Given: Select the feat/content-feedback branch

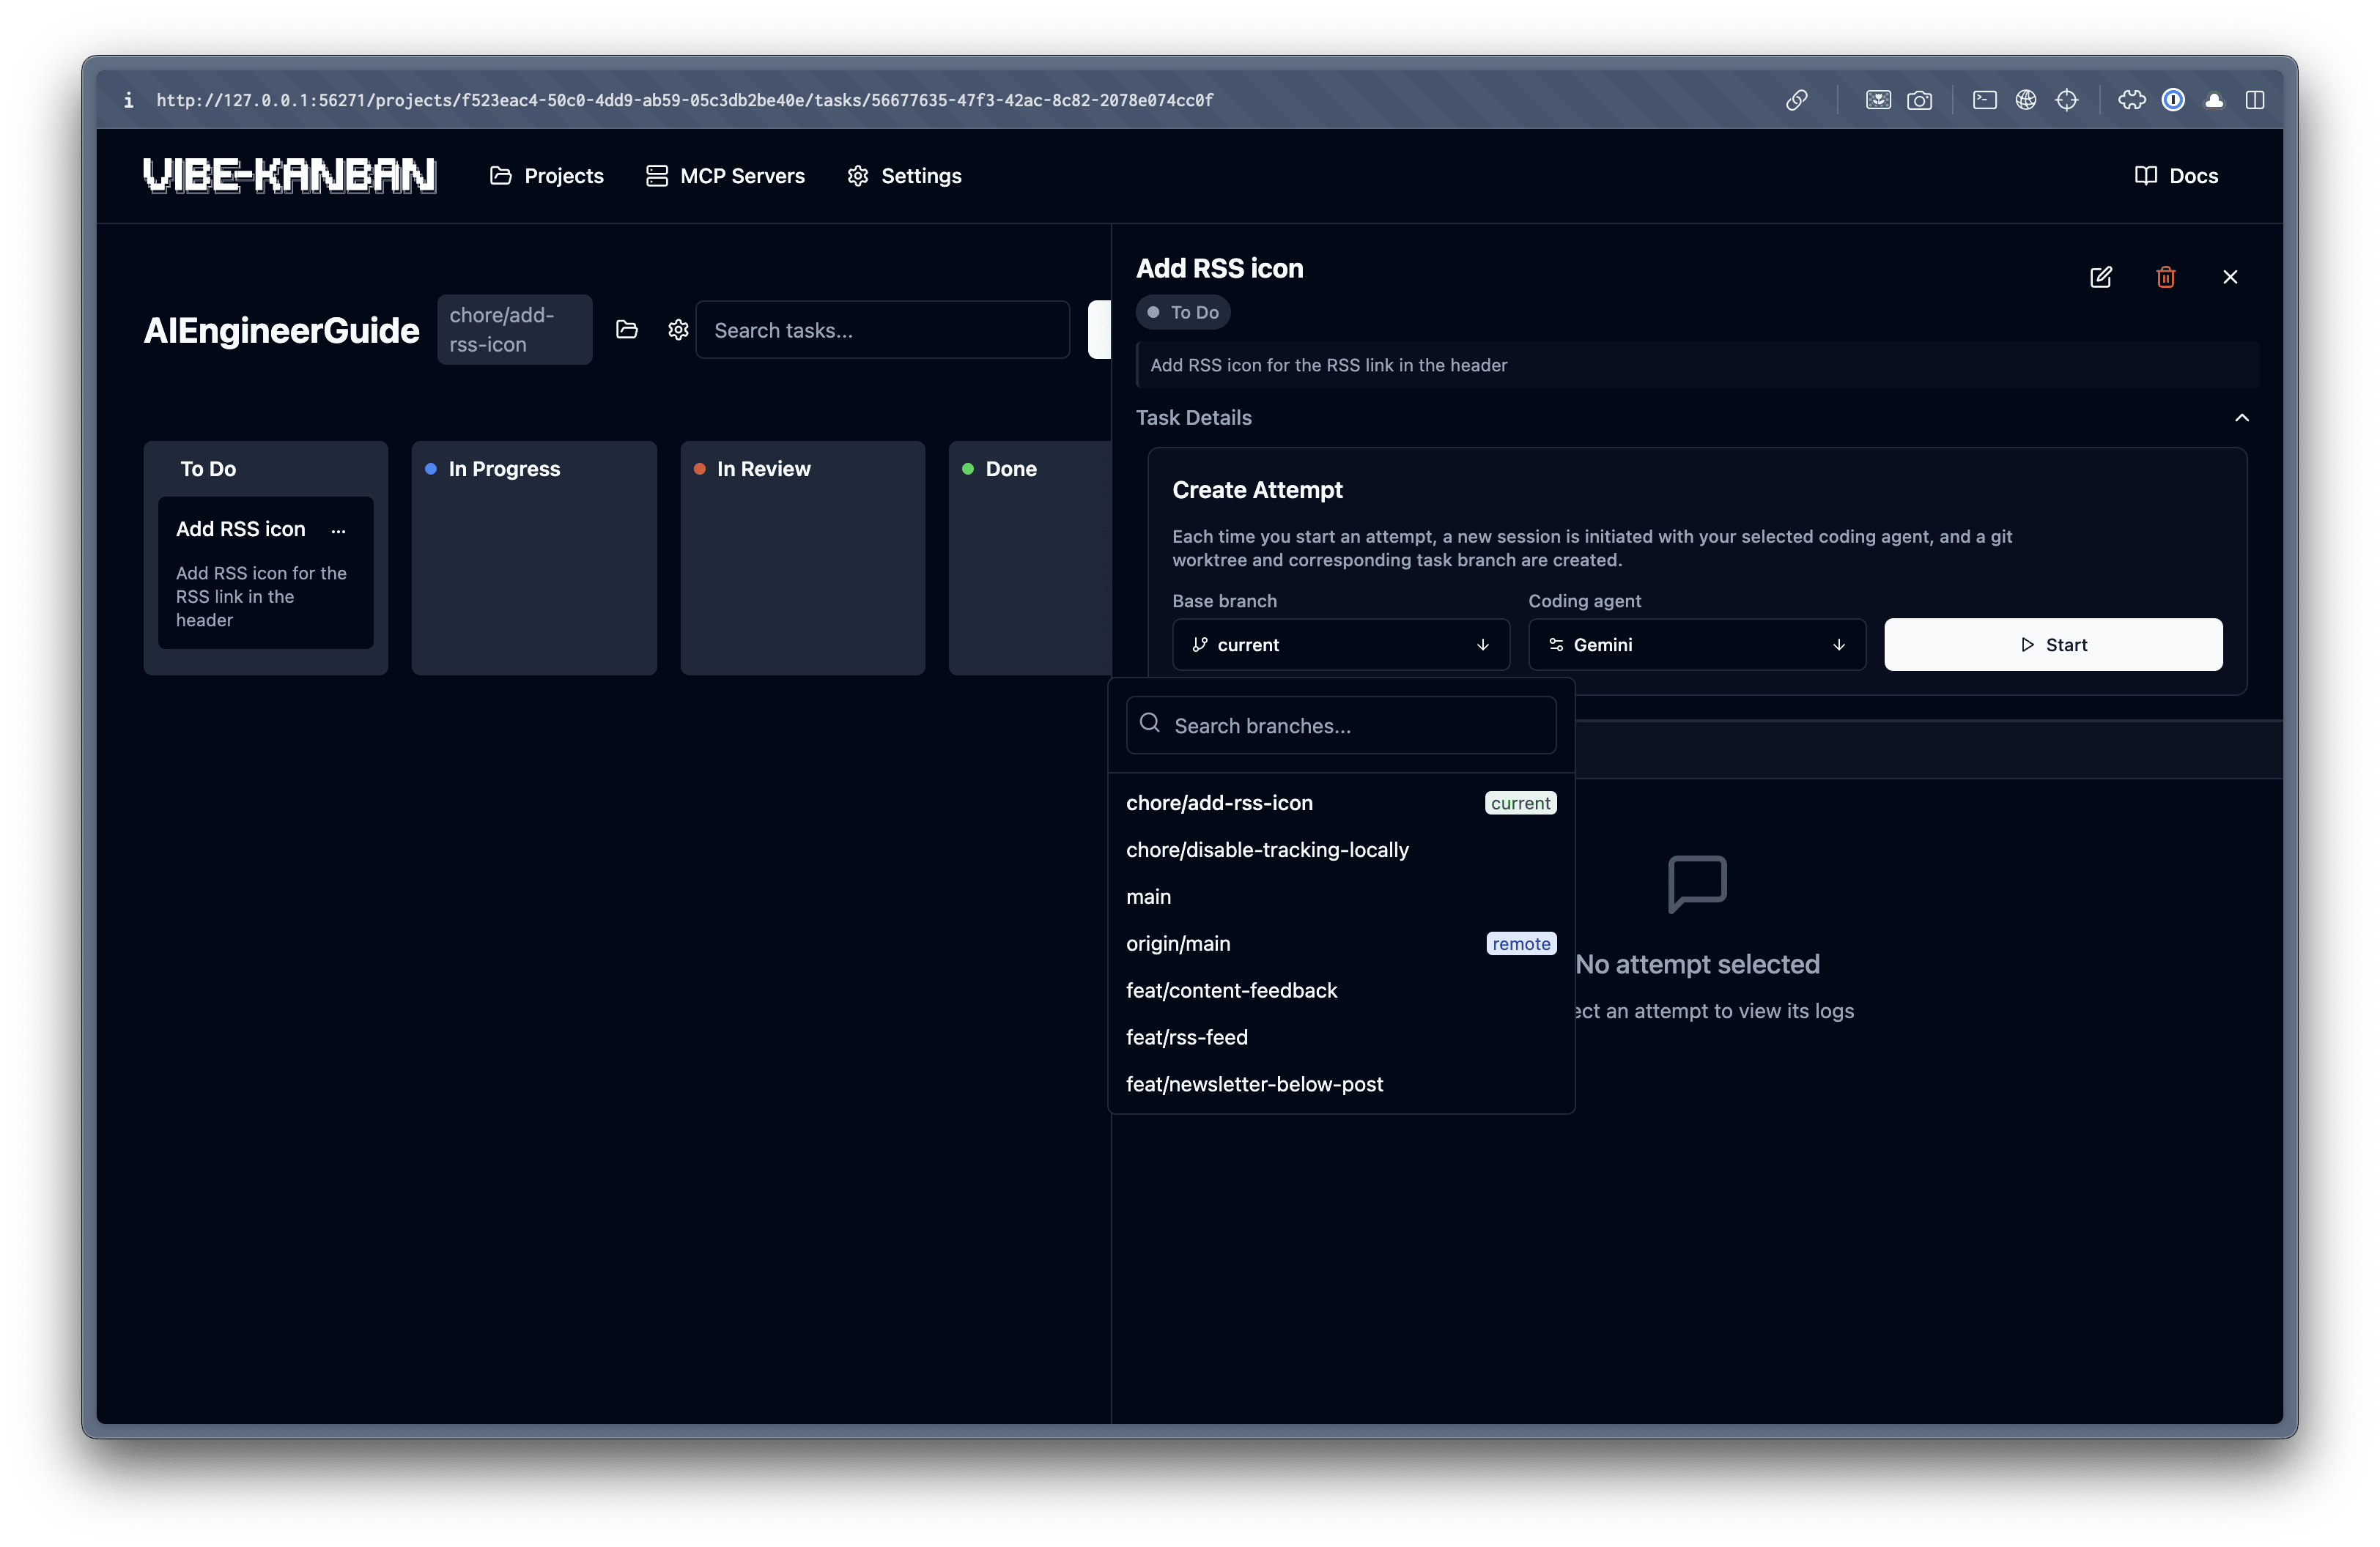Looking at the screenshot, I should coord(1340,991).
